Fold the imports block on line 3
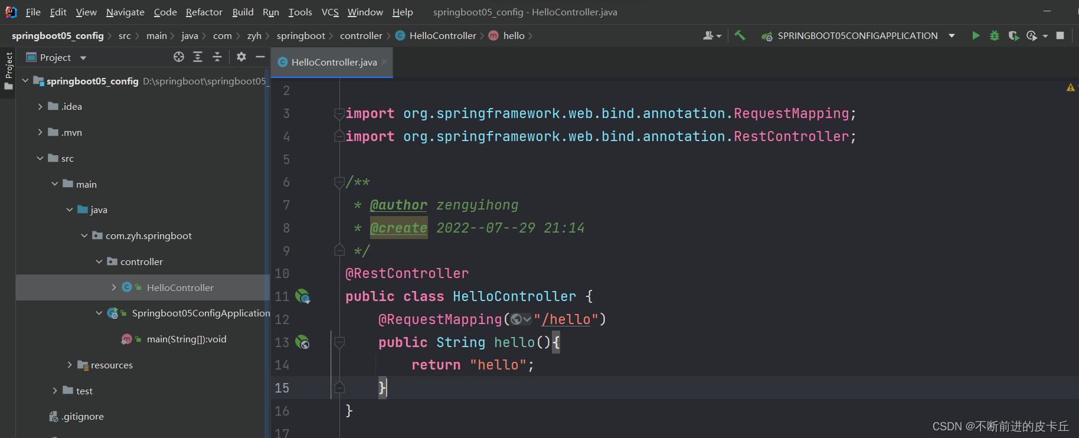Screen dimensions: 1079x438 coord(339,113)
